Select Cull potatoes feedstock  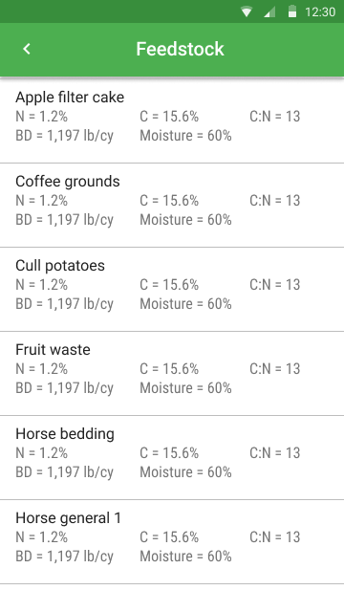(x=172, y=290)
